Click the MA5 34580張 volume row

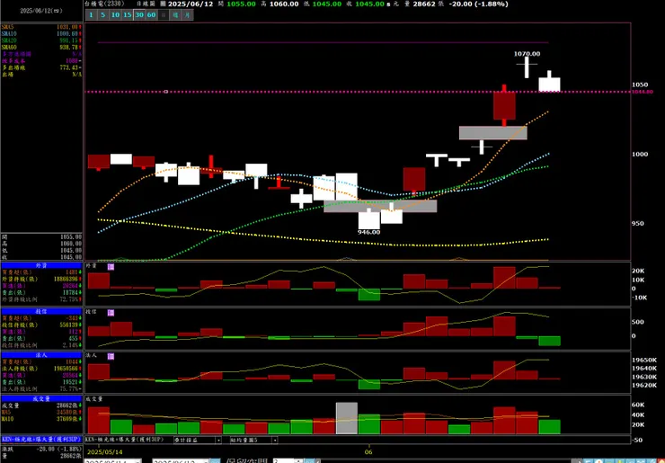coord(41,412)
